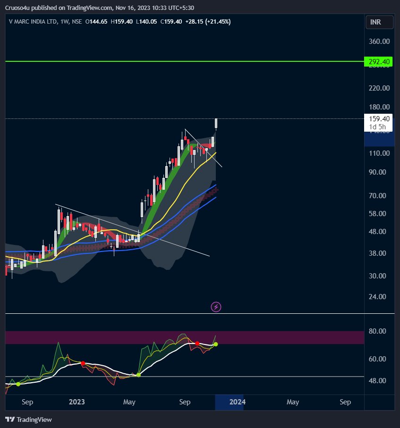Image resolution: width=400 pixels, height=428 pixels.
Task: Click the published-on TradingView.com header text
Action: pyautogui.click(x=100, y=8)
